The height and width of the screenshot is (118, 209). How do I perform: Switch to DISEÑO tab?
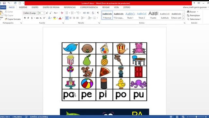[x=35, y=7]
